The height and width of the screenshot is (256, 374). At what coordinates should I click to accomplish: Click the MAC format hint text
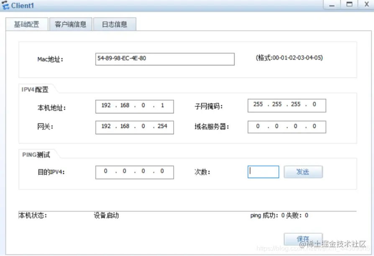point(289,58)
